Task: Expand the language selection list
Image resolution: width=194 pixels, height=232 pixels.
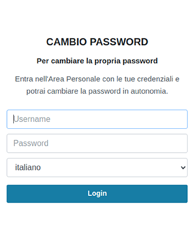Action: pos(97,168)
